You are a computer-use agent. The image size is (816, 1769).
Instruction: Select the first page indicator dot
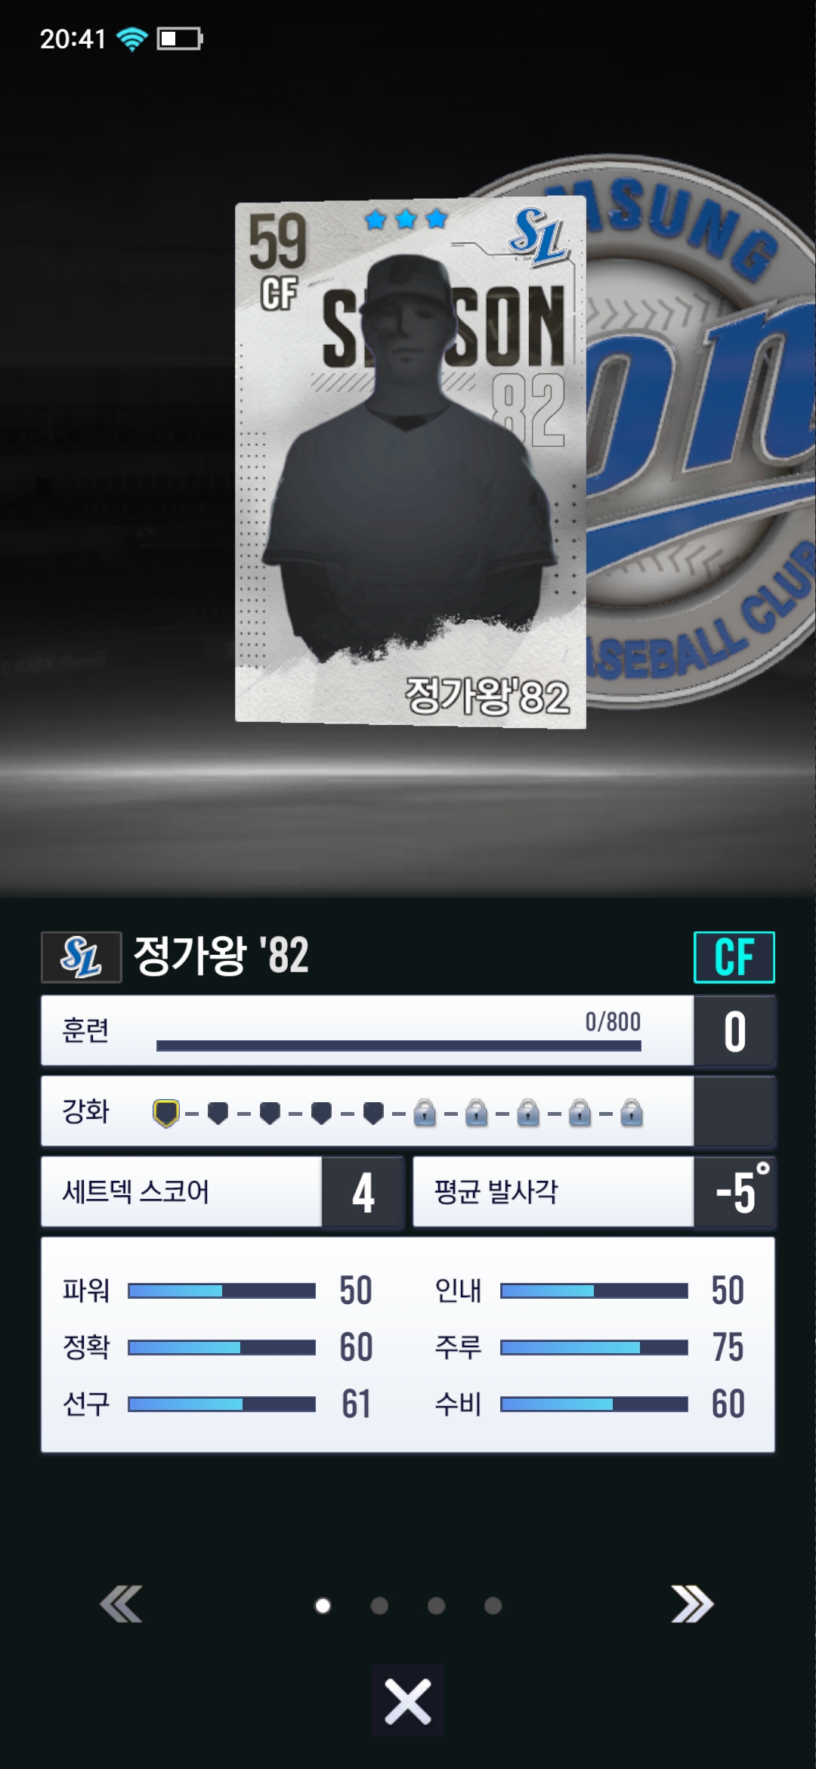point(323,1605)
